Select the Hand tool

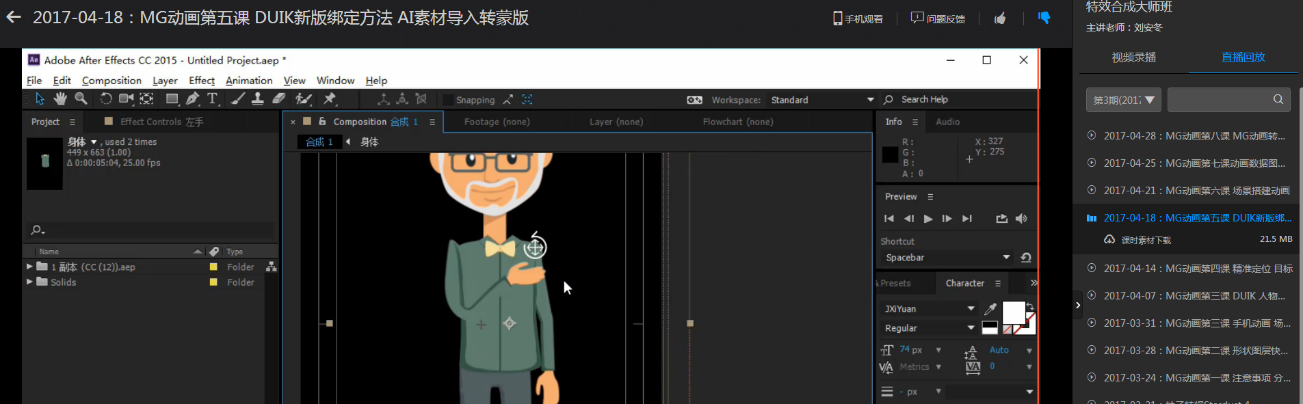(x=60, y=99)
